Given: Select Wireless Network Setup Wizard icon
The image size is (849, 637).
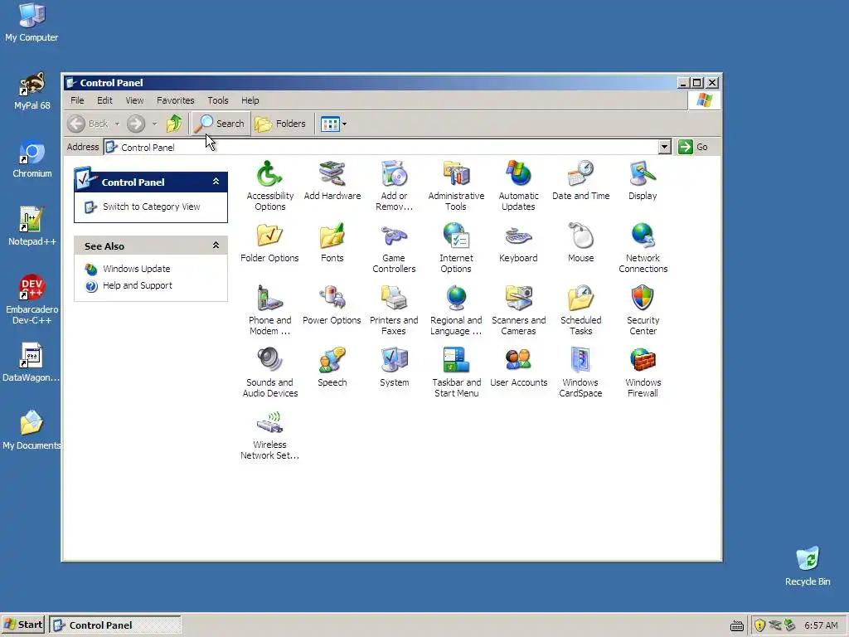Looking at the screenshot, I should [269, 435].
